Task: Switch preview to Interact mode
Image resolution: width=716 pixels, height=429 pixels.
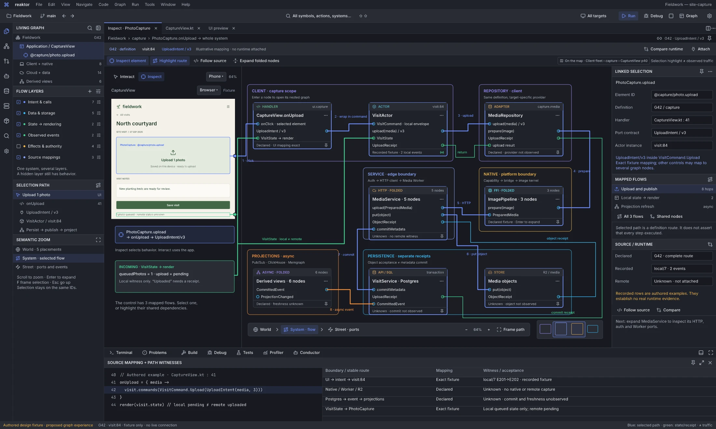Action: (124, 77)
